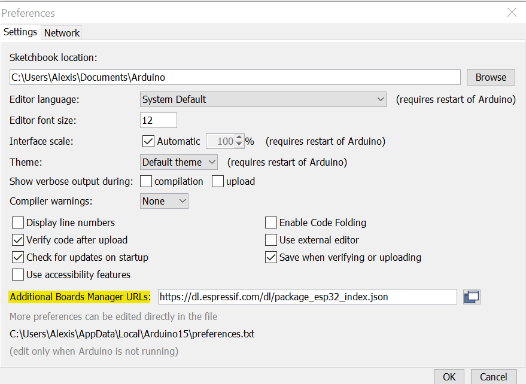Open the Theme dropdown showing Default theme

179,162
